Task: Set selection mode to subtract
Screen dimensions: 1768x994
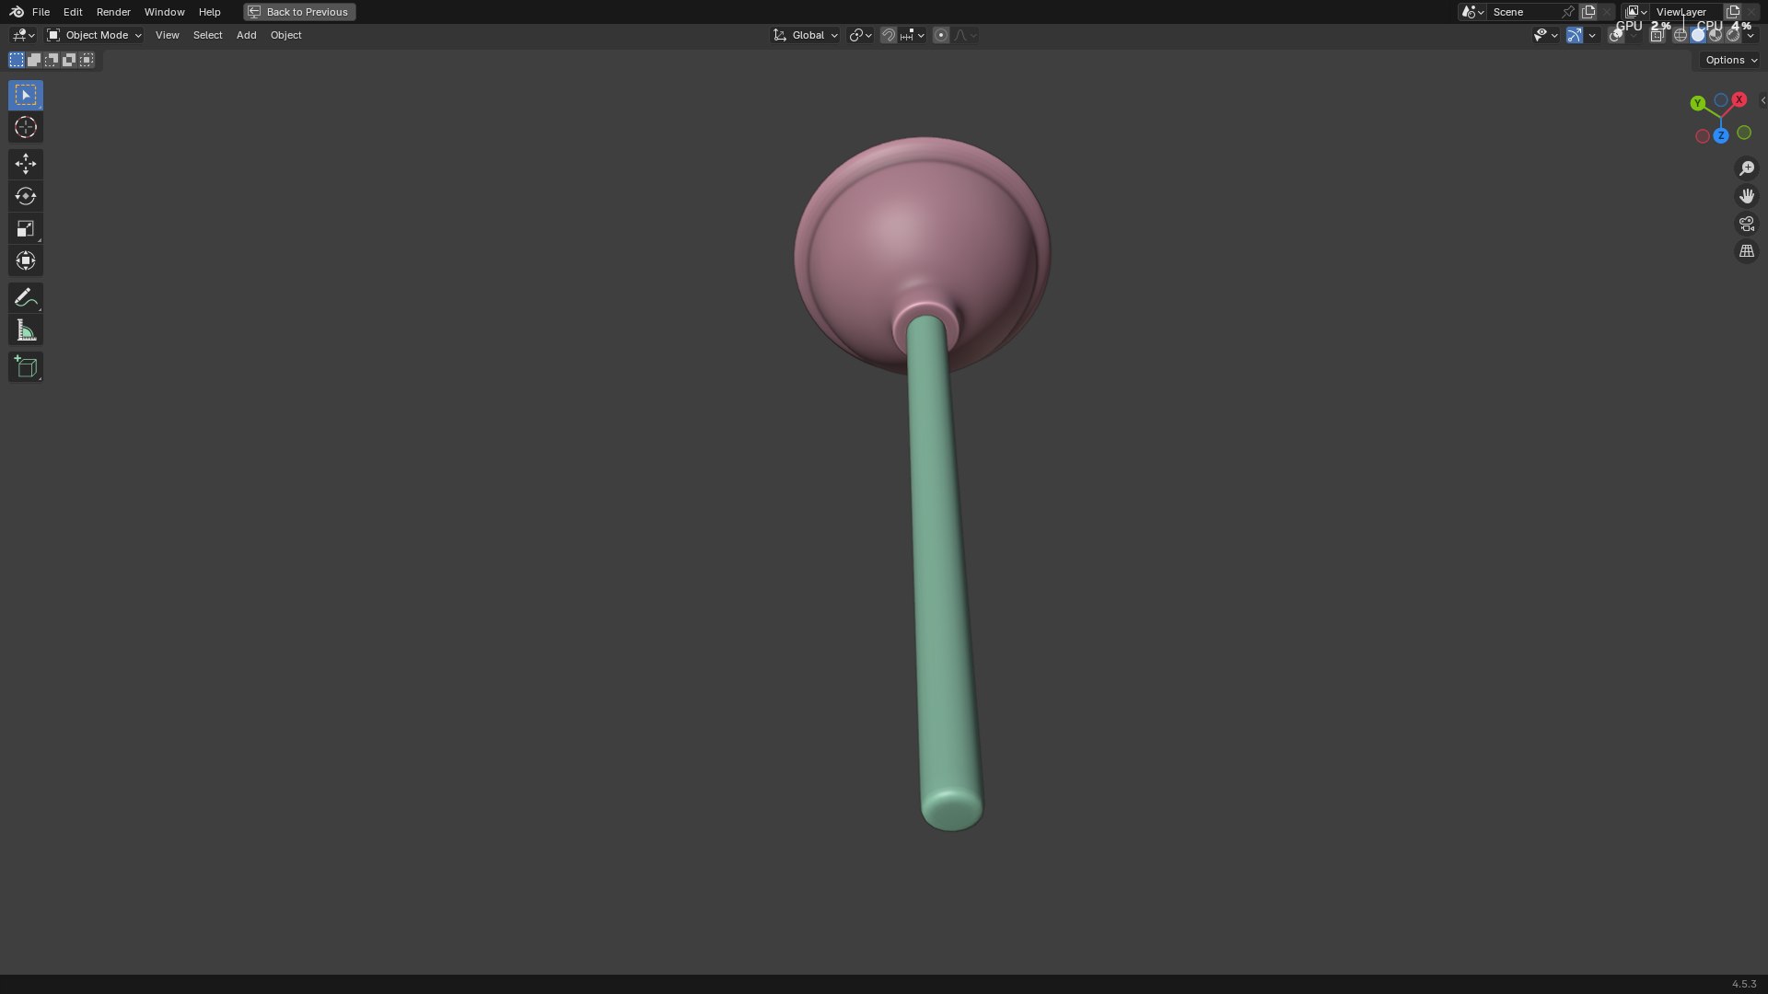Action: click(52, 60)
